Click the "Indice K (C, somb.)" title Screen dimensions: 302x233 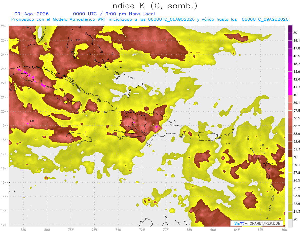(x=154, y=6)
